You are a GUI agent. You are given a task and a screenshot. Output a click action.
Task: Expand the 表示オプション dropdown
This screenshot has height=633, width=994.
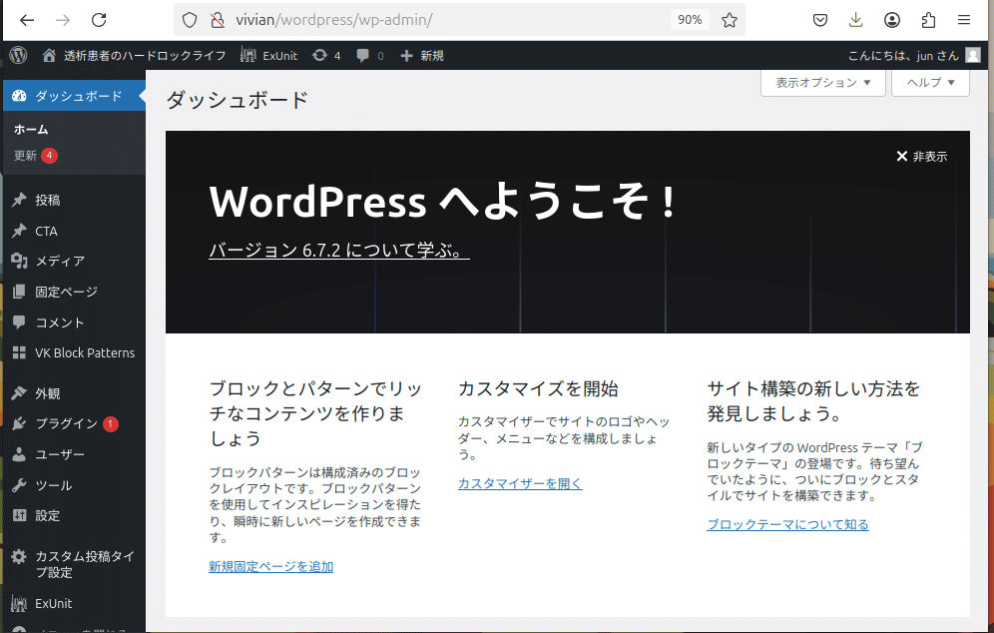(822, 83)
